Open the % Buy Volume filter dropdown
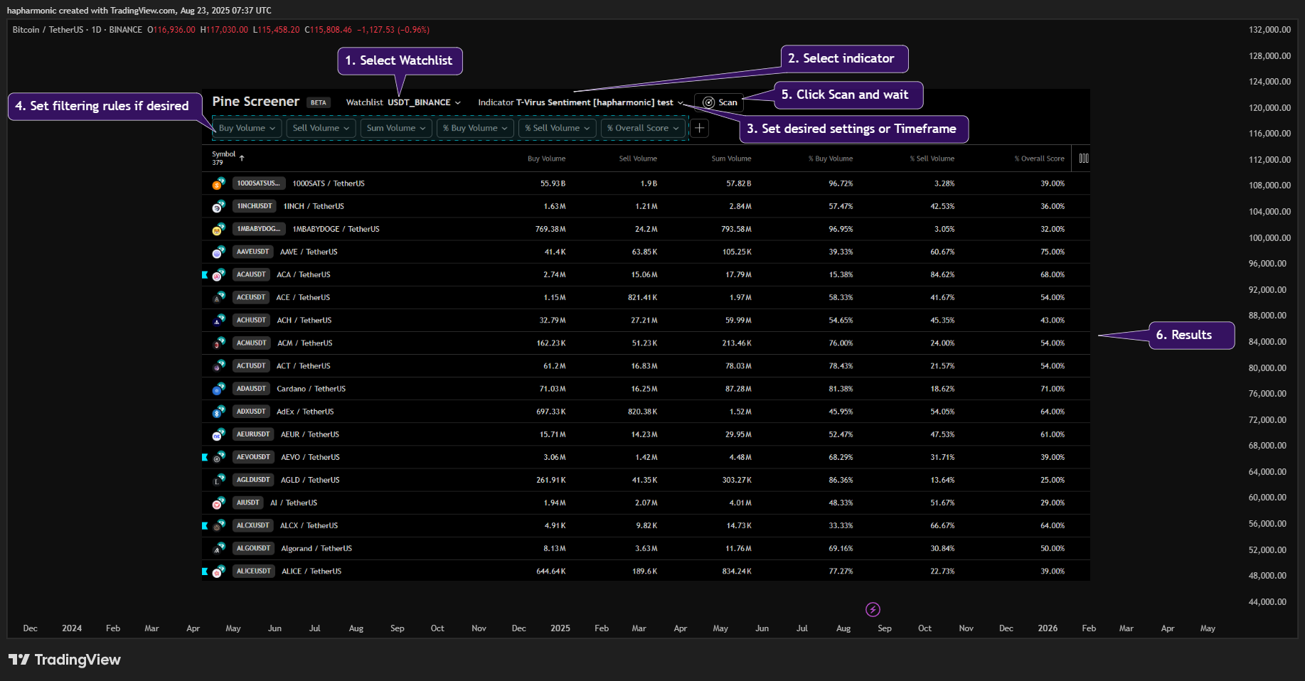The height and width of the screenshot is (681, 1305). tap(475, 128)
